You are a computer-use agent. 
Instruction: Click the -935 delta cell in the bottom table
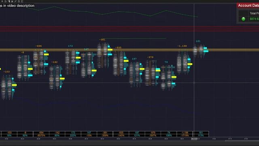click(121, 133)
